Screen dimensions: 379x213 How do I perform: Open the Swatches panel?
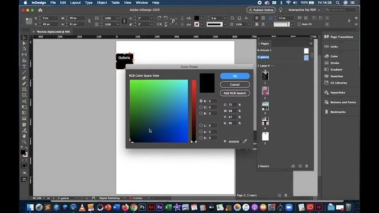coord(334,76)
